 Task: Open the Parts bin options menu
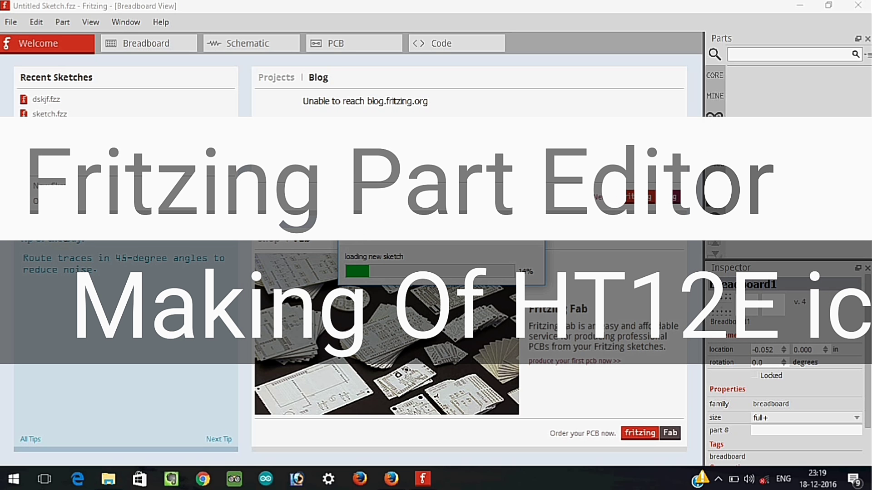pos(867,54)
